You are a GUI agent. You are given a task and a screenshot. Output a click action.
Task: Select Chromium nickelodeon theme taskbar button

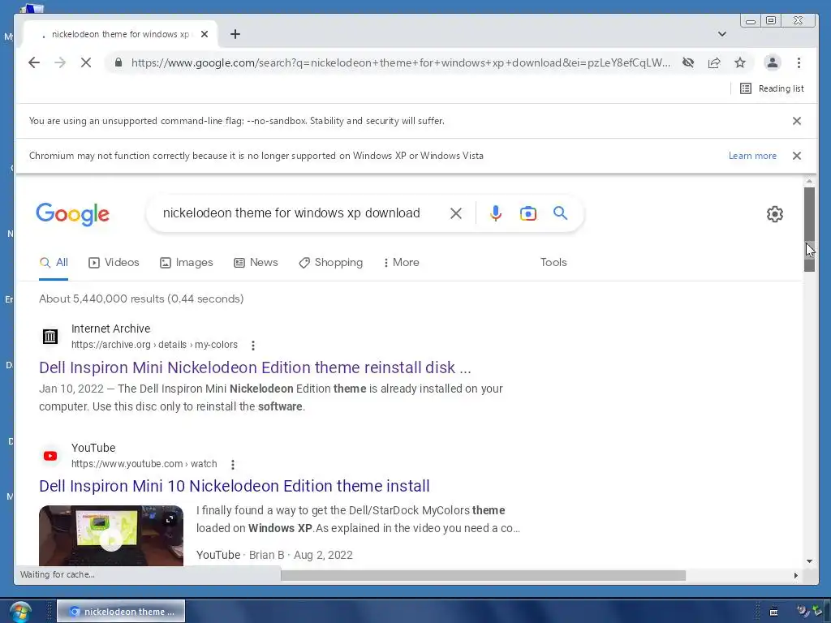[121, 612]
